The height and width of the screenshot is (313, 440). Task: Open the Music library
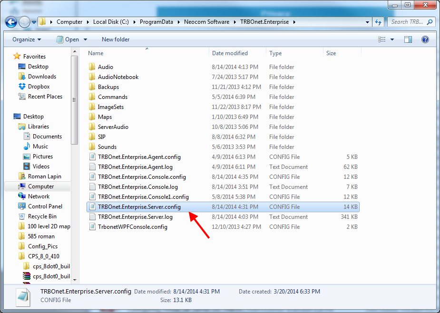[x=40, y=147]
